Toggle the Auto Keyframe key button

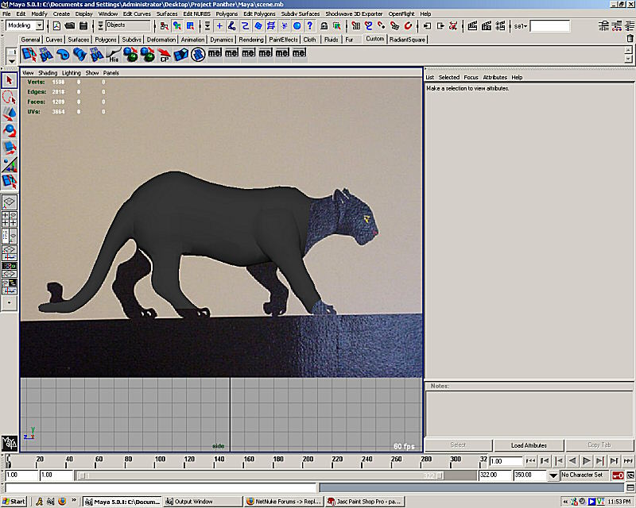pos(618,475)
